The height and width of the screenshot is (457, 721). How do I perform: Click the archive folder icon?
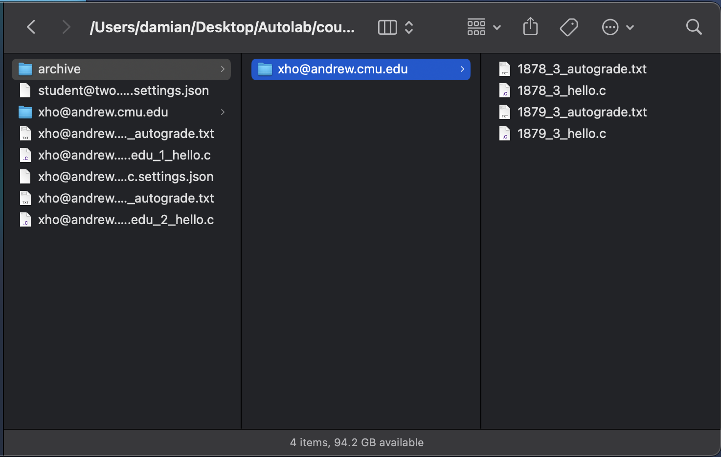(x=25, y=69)
